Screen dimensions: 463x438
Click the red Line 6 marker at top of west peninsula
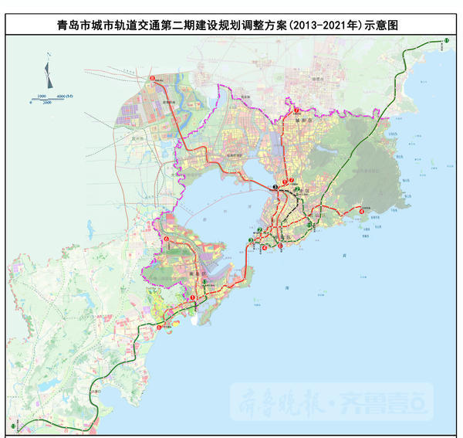click(166, 239)
